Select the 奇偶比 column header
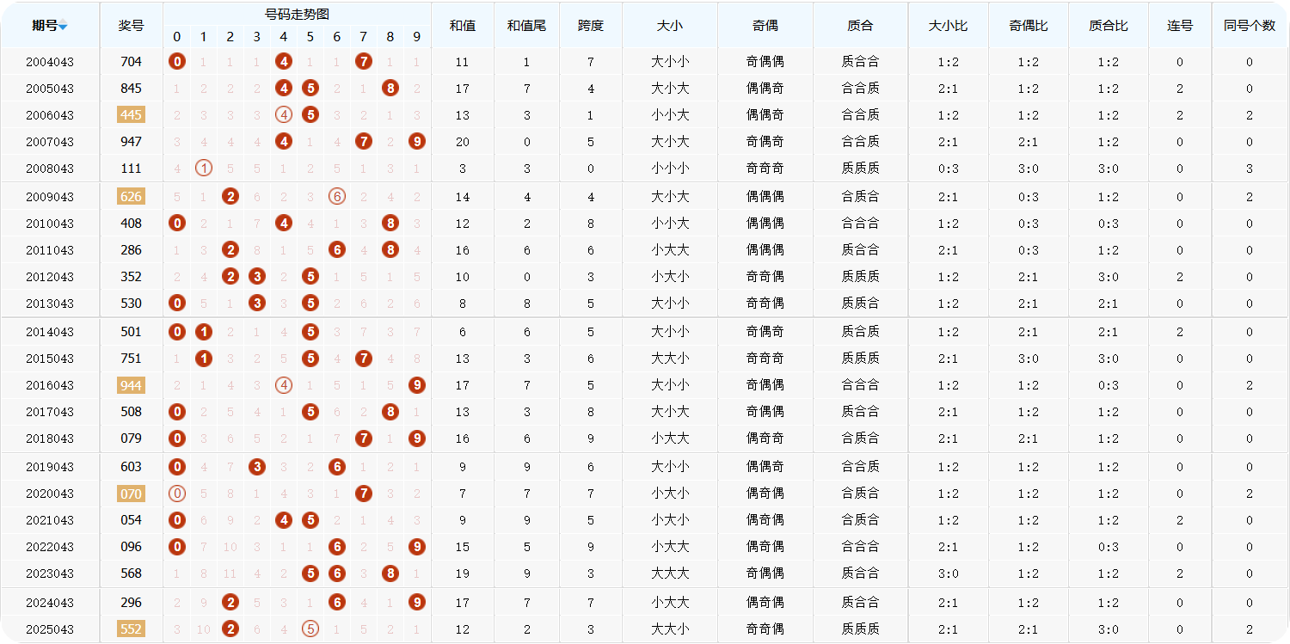This screenshot has width=1290, height=644. pyautogui.click(x=1029, y=26)
